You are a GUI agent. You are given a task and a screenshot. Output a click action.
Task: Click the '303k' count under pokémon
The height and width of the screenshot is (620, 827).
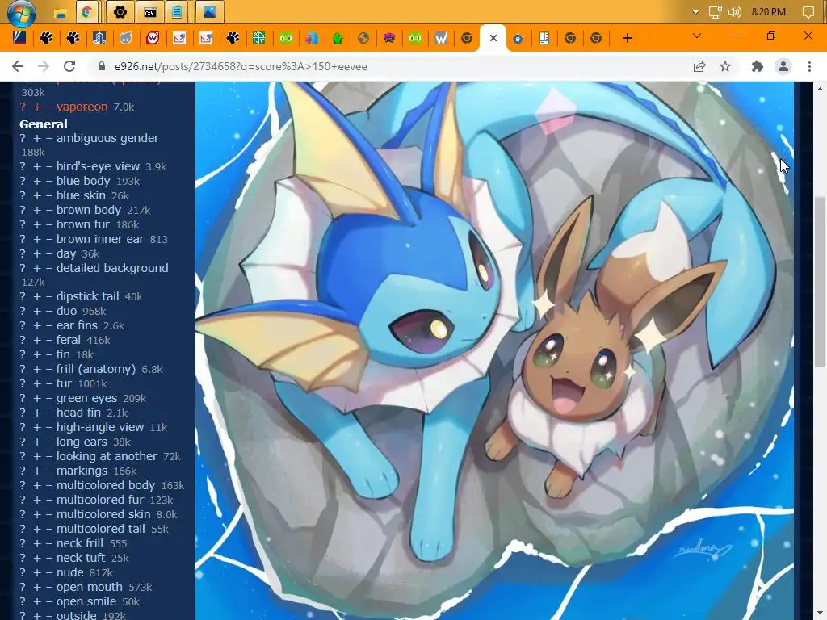point(33,93)
